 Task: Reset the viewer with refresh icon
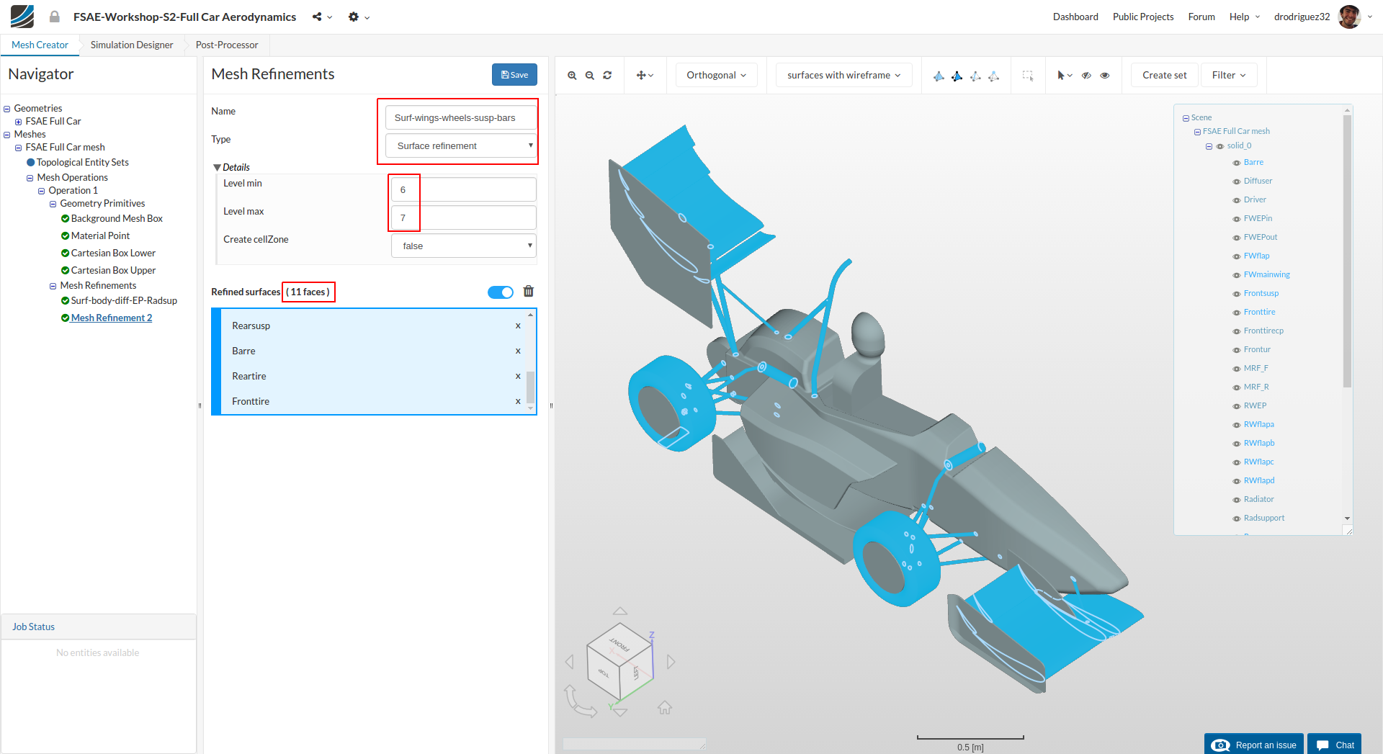pyautogui.click(x=607, y=75)
